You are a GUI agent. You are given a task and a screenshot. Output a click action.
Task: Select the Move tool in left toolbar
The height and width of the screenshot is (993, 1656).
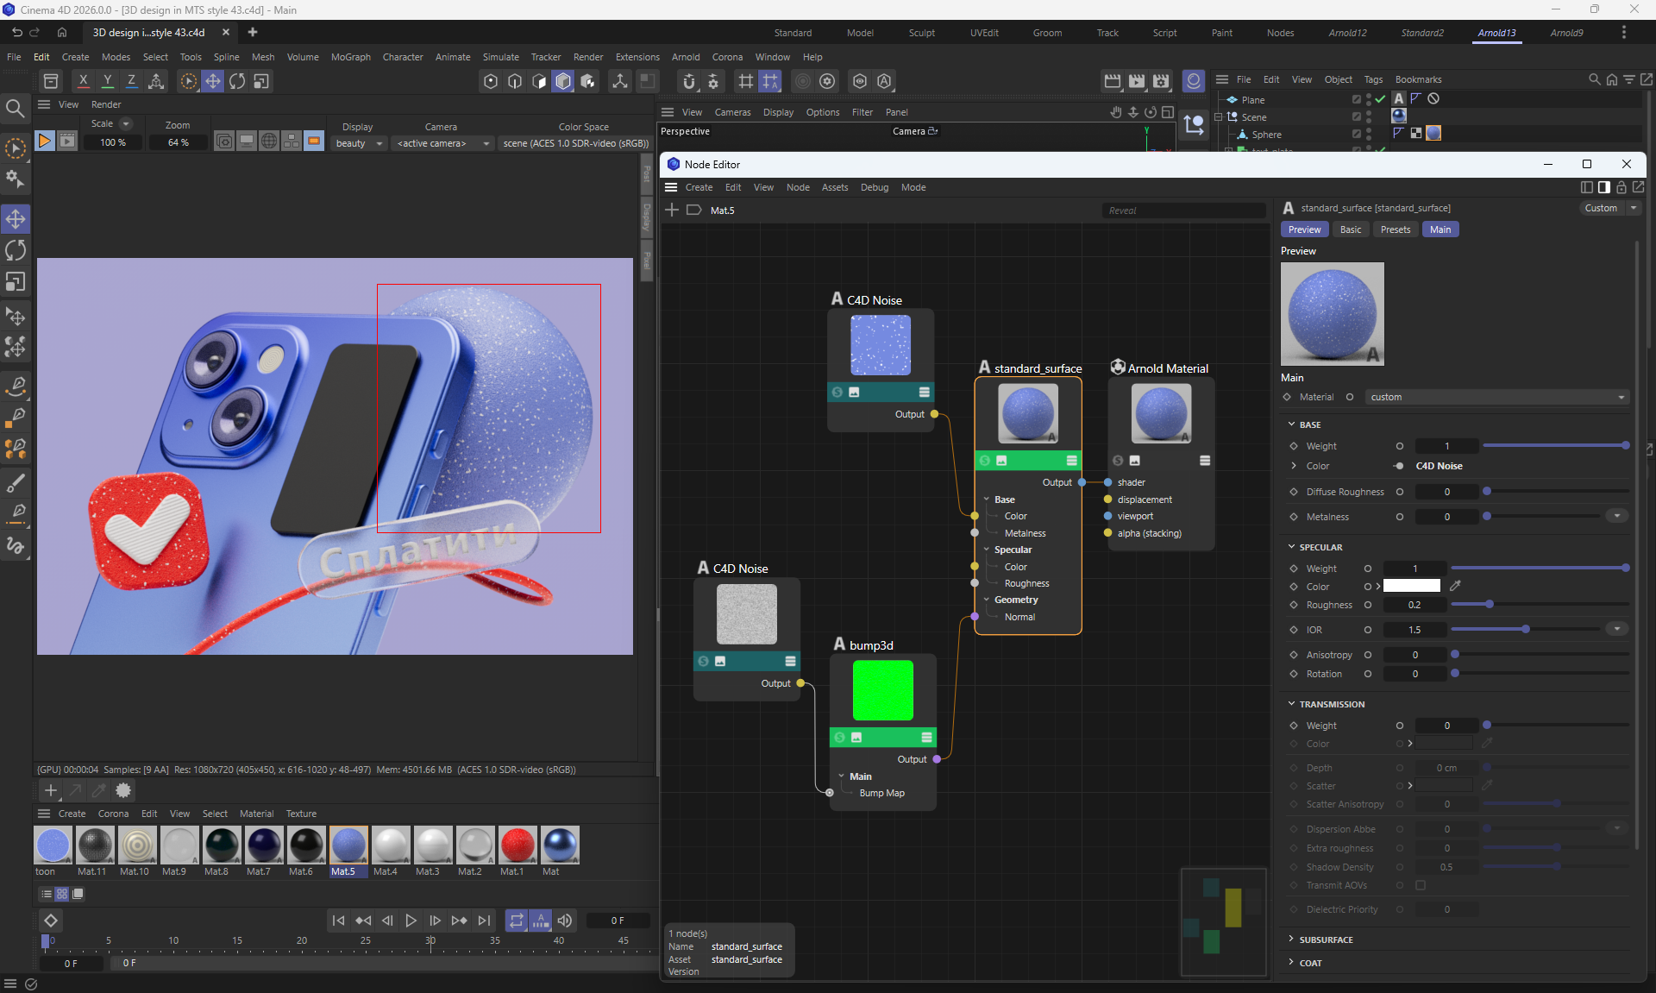point(16,219)
